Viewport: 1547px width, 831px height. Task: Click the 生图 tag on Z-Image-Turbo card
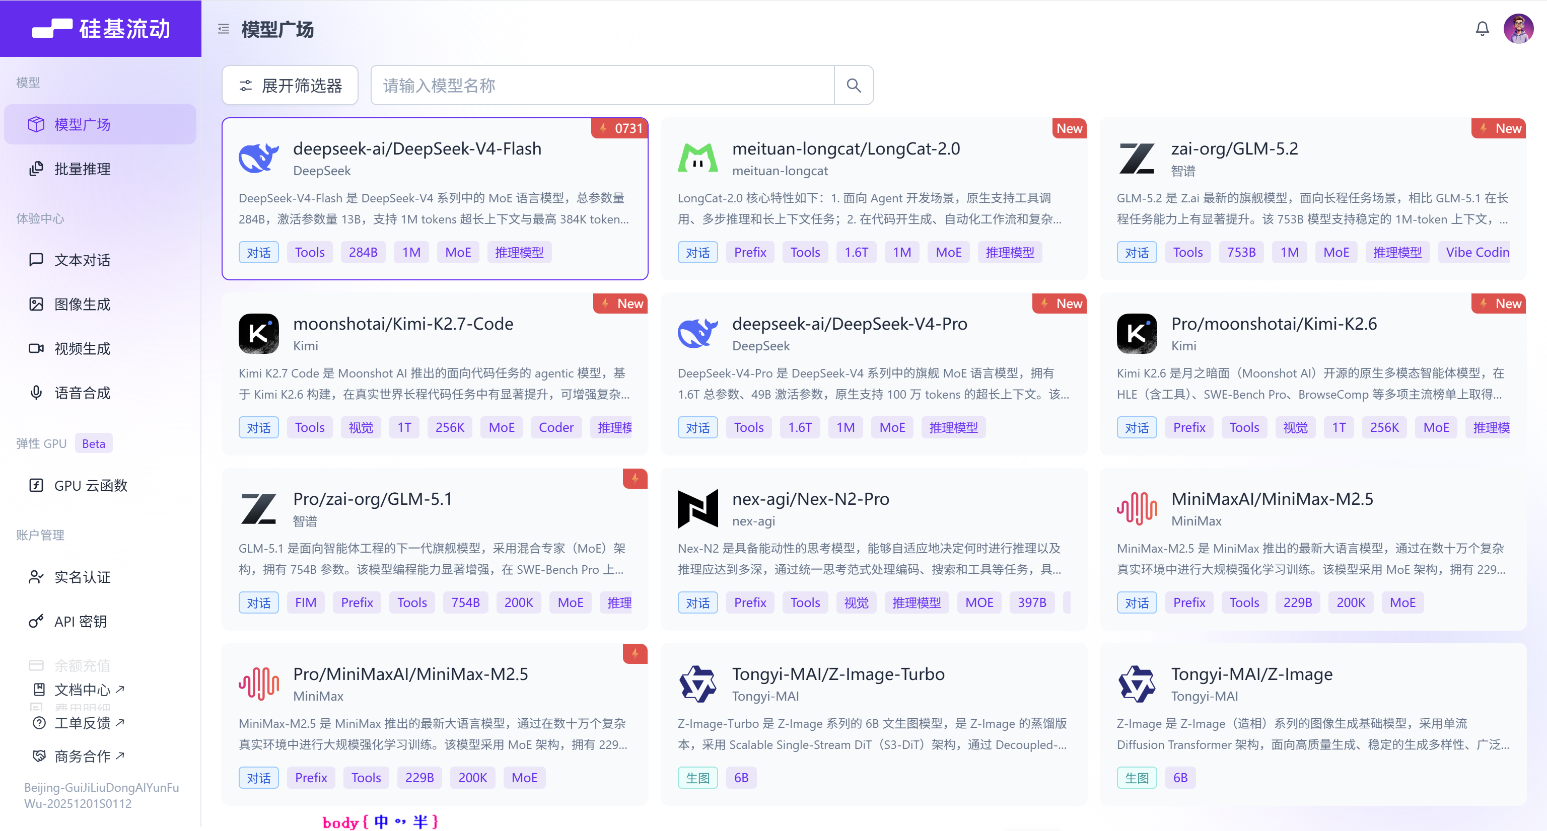coord(698,778)
